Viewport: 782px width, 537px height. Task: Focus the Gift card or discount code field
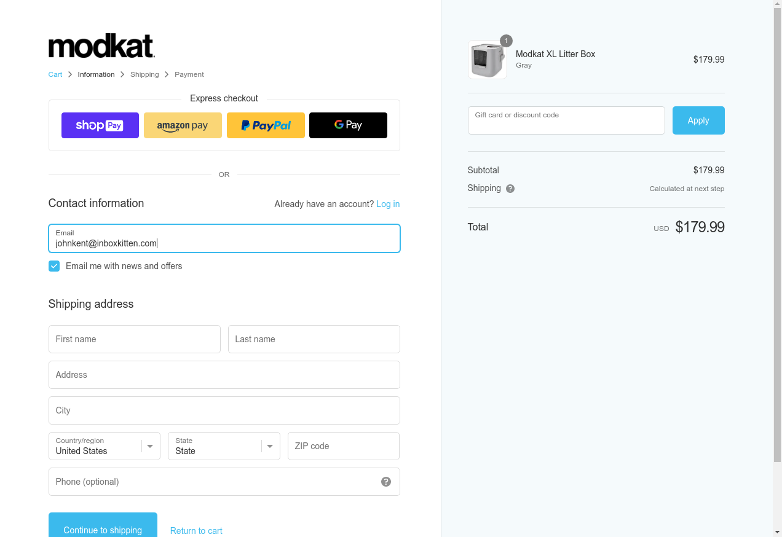[x=566, y=120]
